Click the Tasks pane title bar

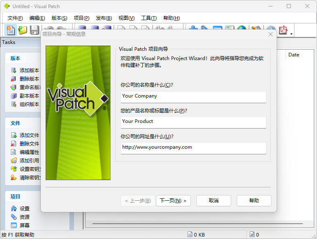tap(21, 42)
